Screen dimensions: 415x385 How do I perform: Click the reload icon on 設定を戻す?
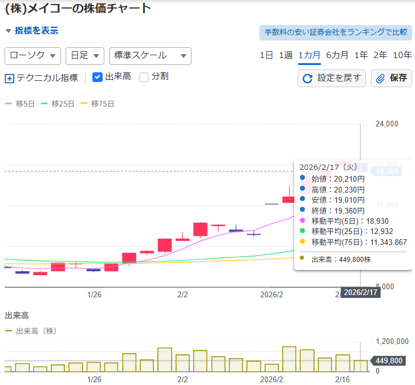[x=308, y=79]
